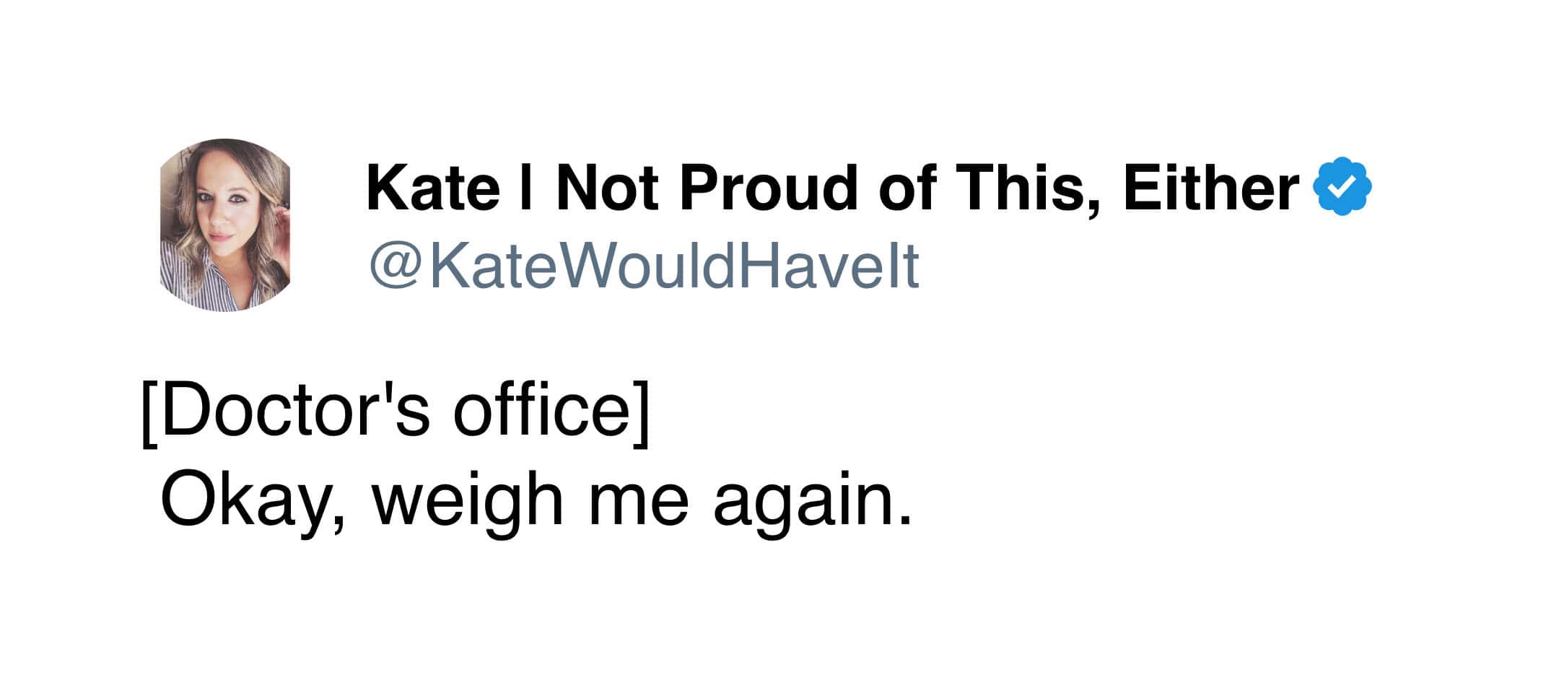Open Kate's profile picture
Screen dimensions: 1559x683
point(225,225)
